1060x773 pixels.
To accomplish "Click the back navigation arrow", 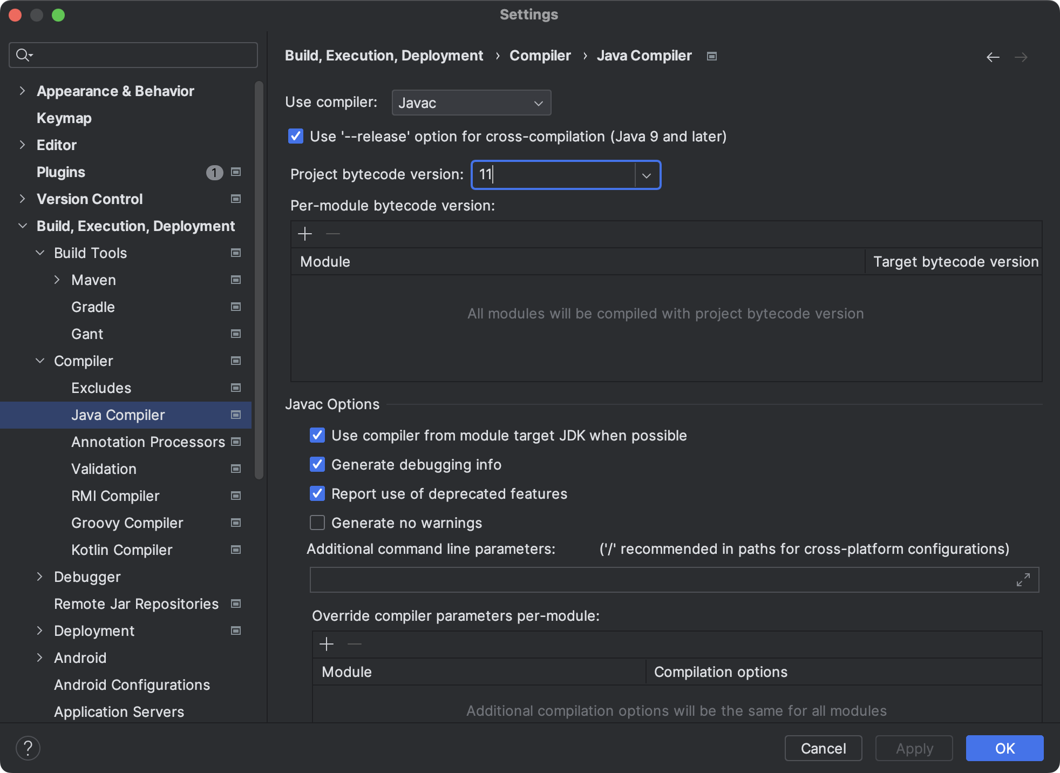I will point(993,57).
